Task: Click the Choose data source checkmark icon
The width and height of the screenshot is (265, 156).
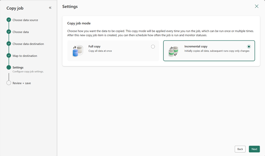Action: point(9,20)
